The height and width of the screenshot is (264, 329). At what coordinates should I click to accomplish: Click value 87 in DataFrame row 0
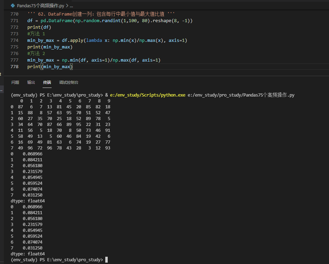[x=20, y=107]
